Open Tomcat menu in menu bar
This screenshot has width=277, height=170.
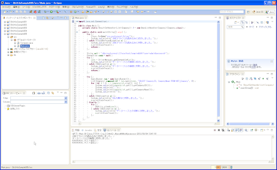tap(91, 7)
